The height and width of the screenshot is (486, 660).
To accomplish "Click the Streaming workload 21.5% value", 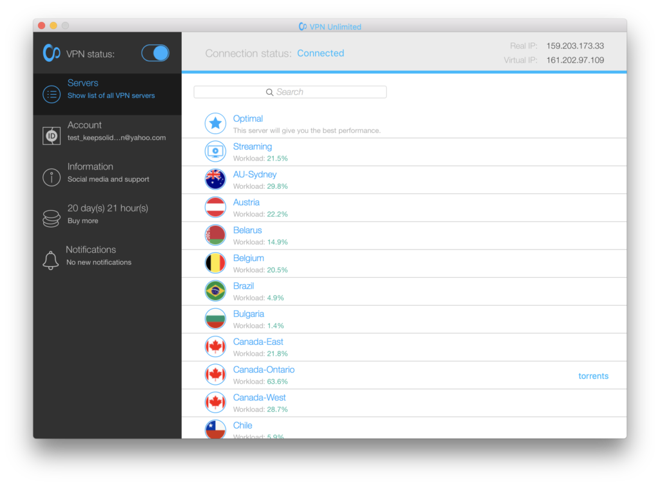I will pyautogui.click(x=277, y=159).
